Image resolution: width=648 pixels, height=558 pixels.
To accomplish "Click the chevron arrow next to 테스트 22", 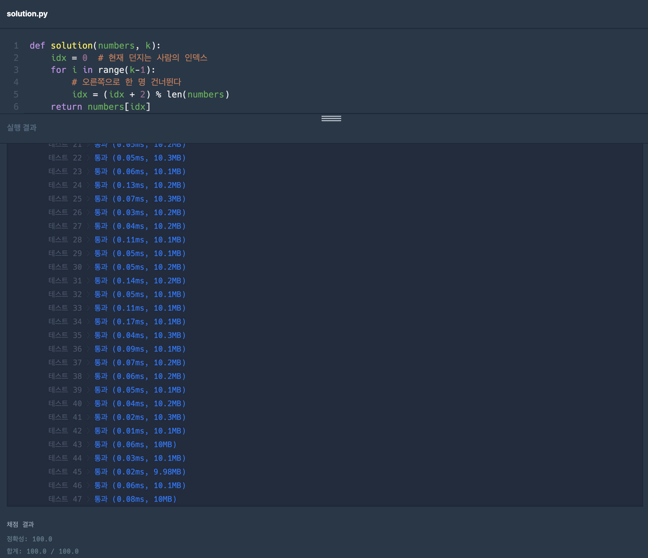I will point(88,158).
